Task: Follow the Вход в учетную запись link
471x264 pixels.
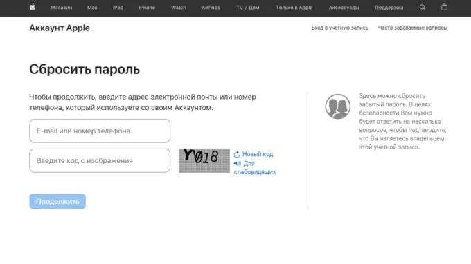Action: click(x=339, y=28)
